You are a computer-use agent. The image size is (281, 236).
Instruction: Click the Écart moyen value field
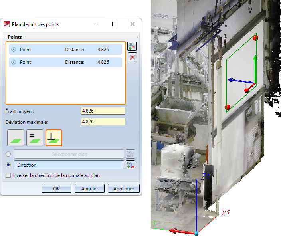pyautogui.click(x=103, y=111)
